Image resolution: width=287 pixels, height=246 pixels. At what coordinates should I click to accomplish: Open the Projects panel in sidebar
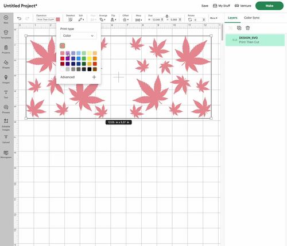(x=6, y=49)
